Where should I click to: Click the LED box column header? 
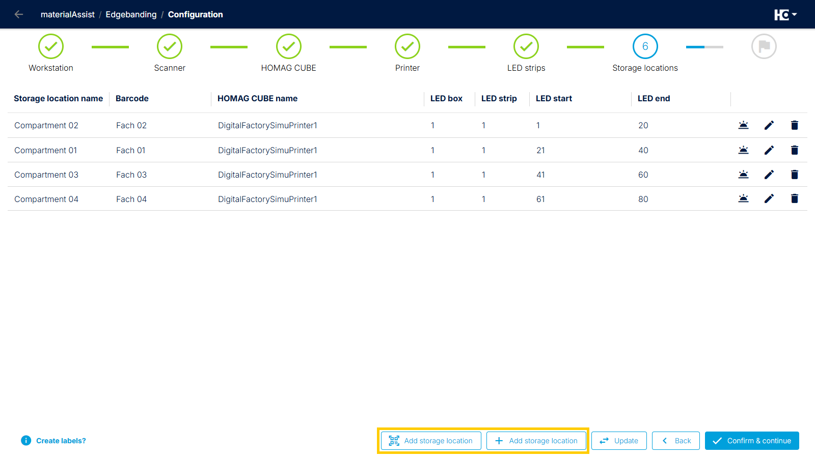click(446, 99)
